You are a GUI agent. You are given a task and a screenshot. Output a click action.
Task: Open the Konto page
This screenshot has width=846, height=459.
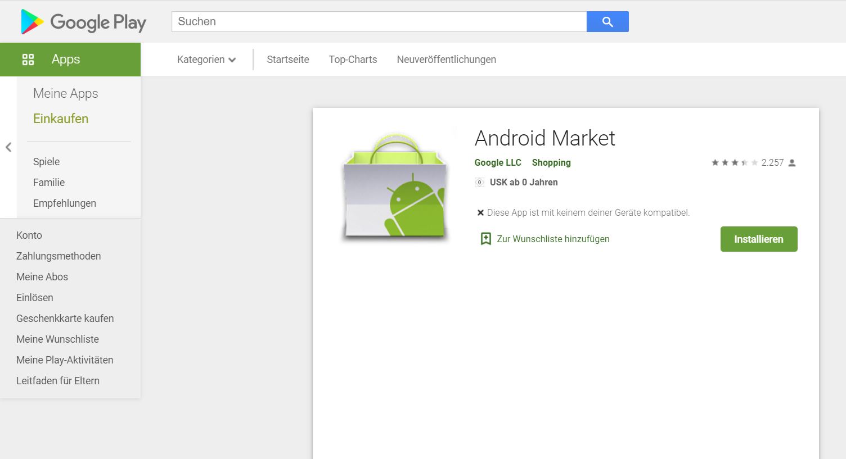pos(29,235)
